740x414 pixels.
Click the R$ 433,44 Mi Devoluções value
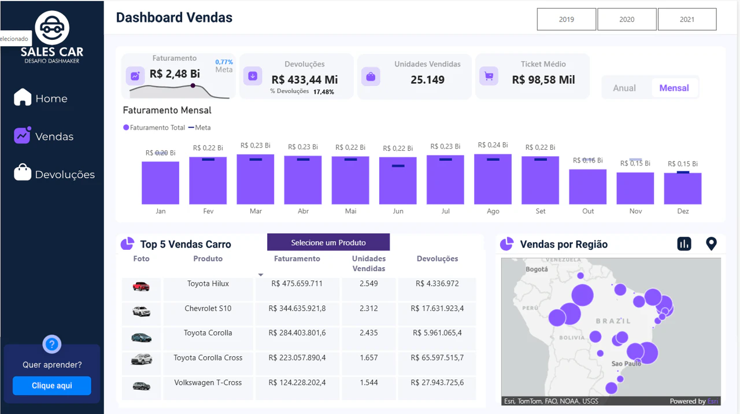point(305,79)
